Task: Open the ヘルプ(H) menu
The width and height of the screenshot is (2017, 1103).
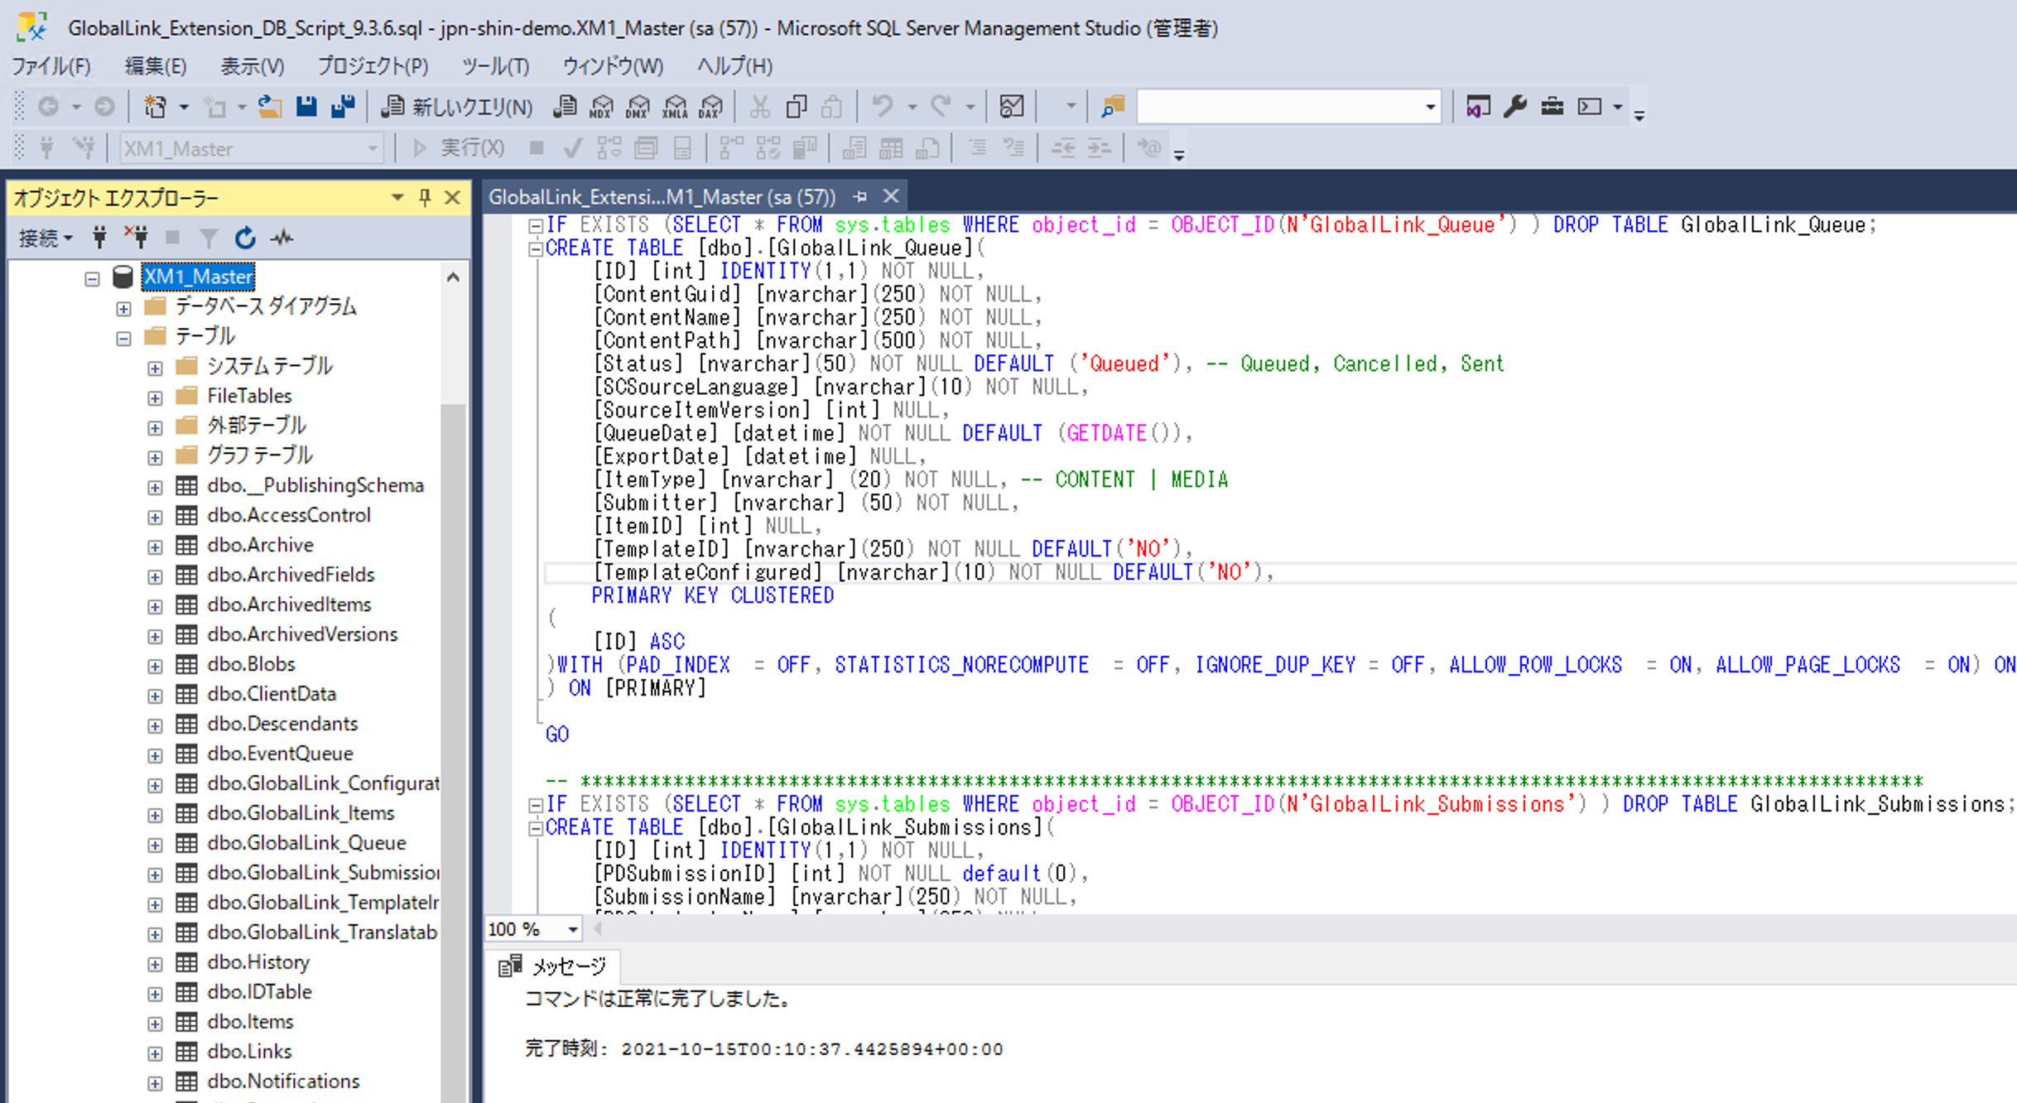Action: (x=735, y=66)
